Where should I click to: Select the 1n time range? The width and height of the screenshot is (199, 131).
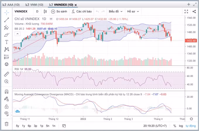54,126
